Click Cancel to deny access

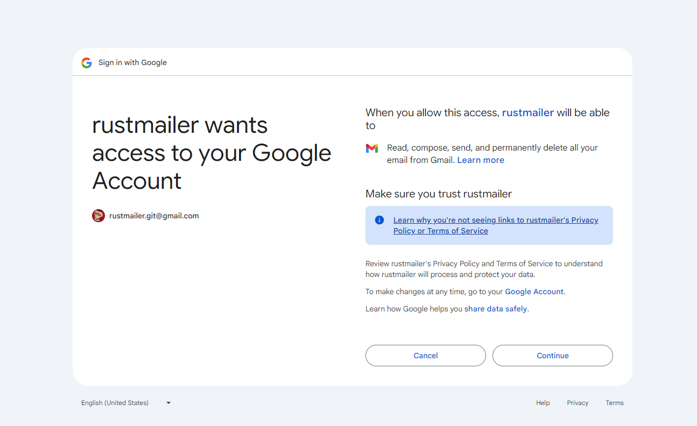(426, 356)
